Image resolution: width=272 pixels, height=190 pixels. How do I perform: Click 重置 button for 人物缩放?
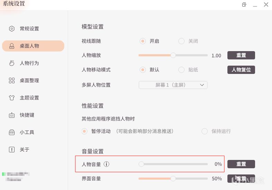coord(241,55)
